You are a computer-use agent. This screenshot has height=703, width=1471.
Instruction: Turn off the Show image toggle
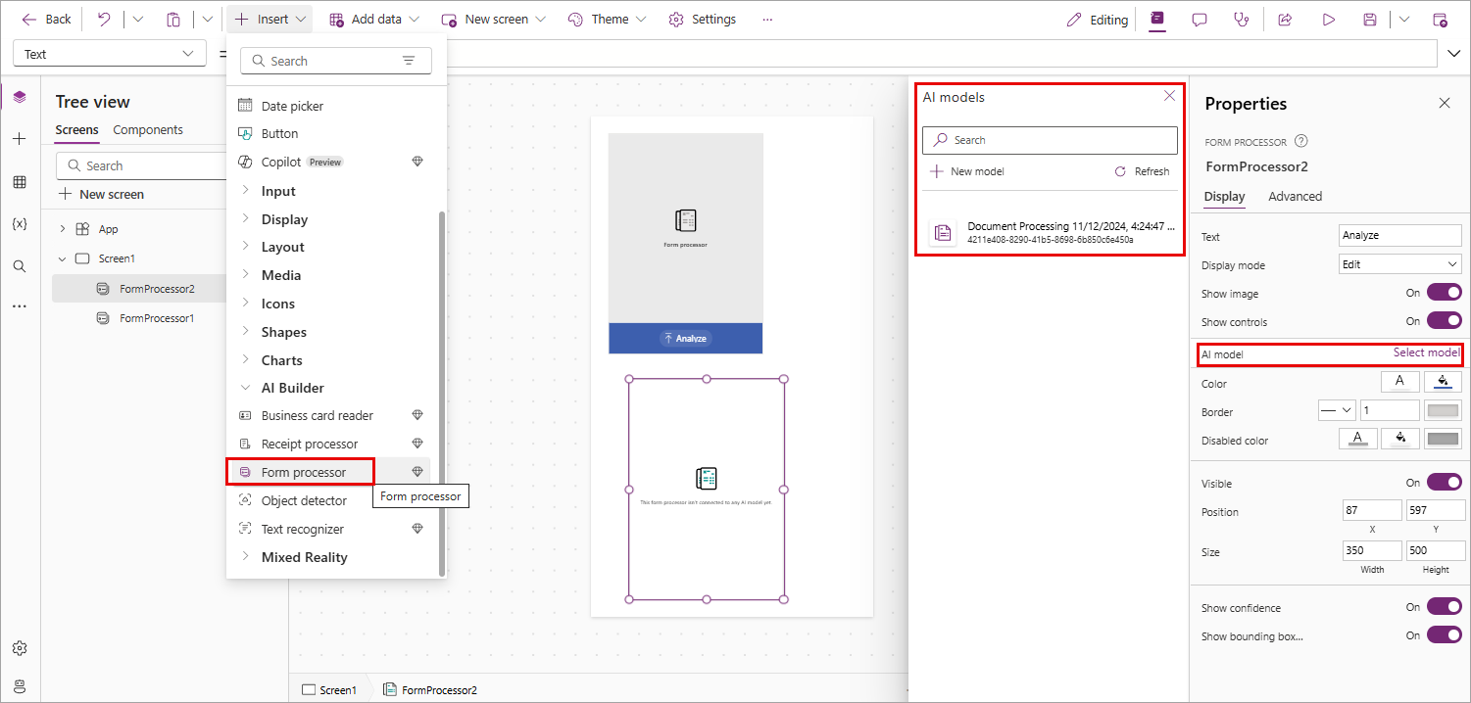point(1444,291)
